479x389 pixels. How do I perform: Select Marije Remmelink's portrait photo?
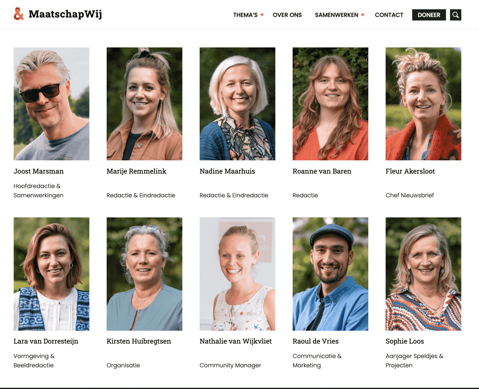(x=144, y=104)
